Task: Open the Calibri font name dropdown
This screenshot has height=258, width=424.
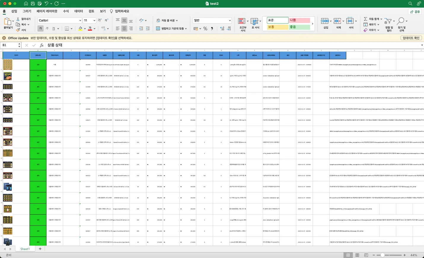Action: coord(80,20)
